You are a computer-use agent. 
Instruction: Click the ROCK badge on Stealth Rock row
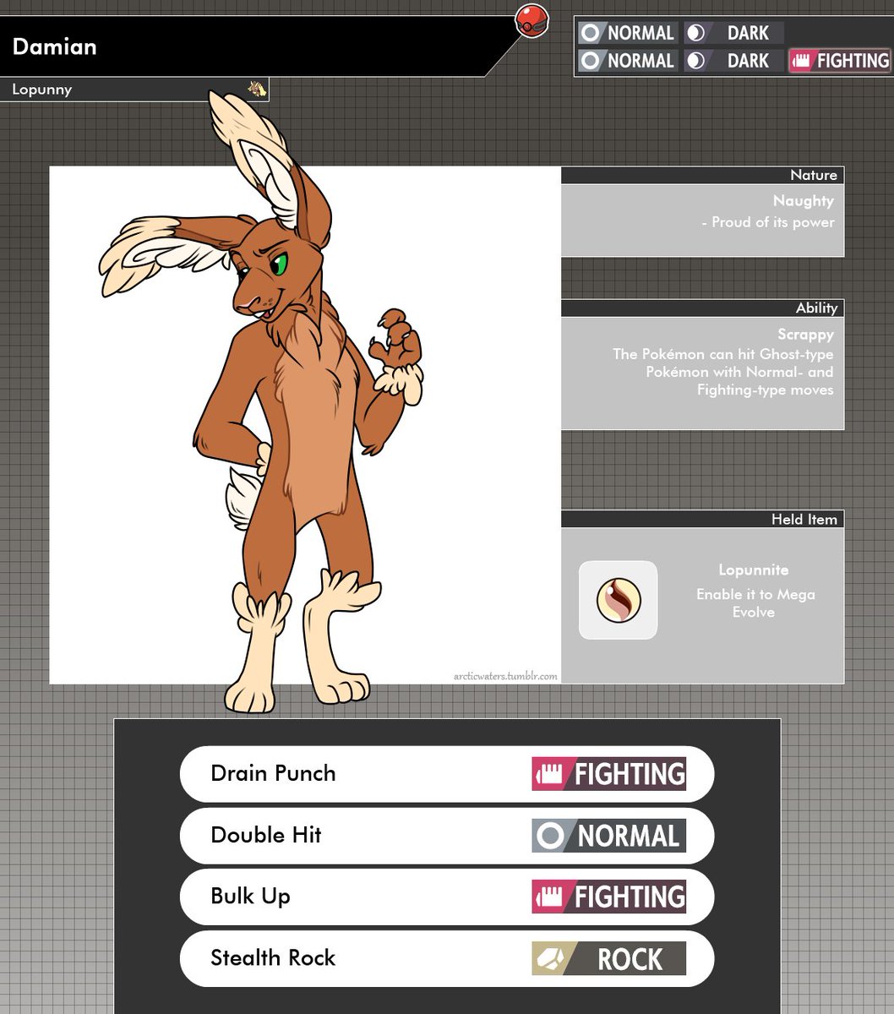tap(608, 958)
